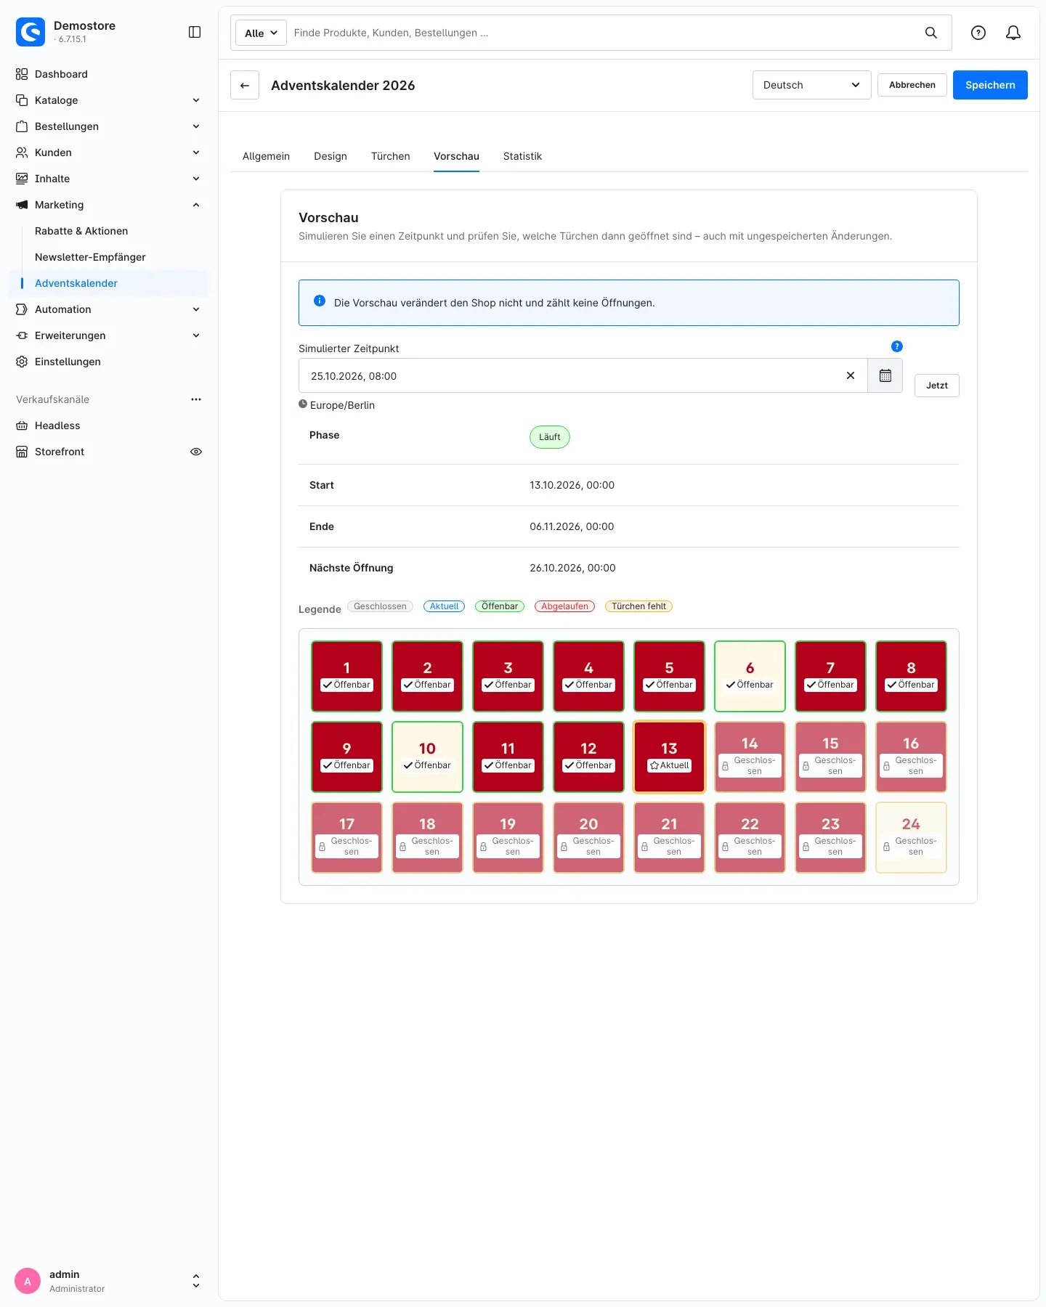Open the Alle search scope dropdown
The height and width of the screenshot is (1307, 1046).
261,33
